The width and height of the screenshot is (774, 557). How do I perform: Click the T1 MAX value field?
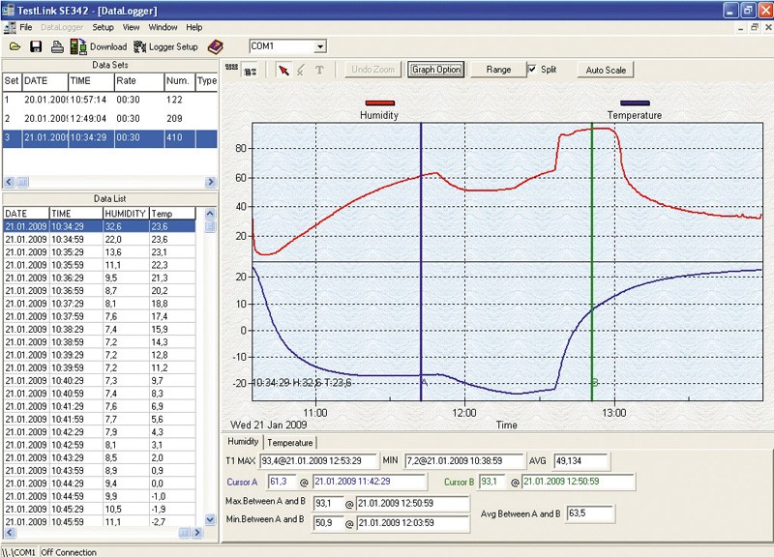point(318,461)
